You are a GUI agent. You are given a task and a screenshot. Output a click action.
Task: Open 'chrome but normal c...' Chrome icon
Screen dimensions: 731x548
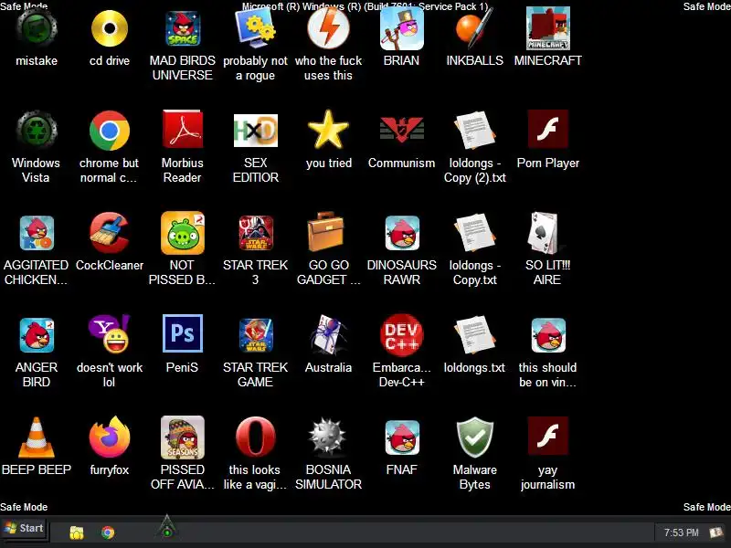110,131
